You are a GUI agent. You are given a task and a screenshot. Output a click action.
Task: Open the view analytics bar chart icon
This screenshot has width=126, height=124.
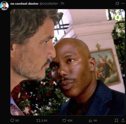tap(90, 120)
